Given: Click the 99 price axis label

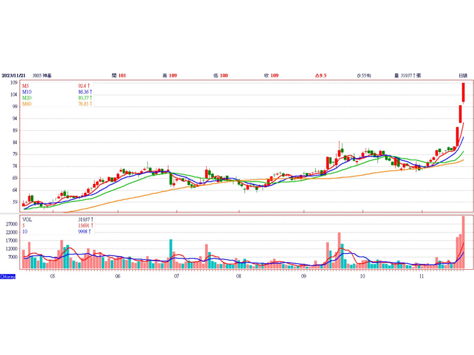Looking at the screenshot, I should click(15, 106).
